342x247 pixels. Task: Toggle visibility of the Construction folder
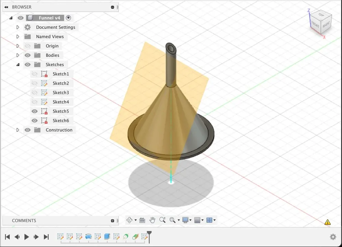(27, 130)
